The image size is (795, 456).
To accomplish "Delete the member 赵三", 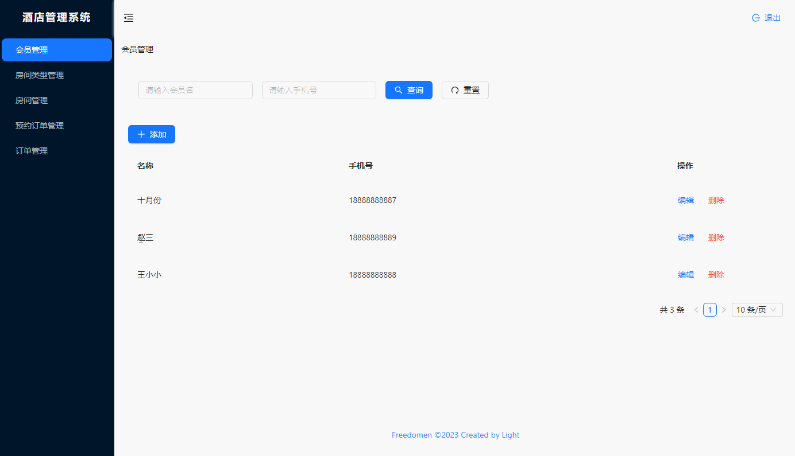I will [716, 237].
